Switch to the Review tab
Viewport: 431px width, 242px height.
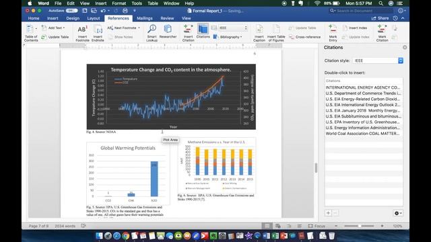coord(167,18)
